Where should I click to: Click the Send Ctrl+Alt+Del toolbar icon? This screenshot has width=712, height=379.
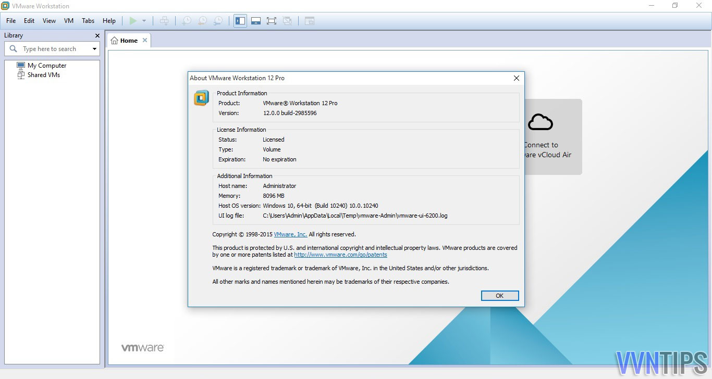click(x=164, y=21)
